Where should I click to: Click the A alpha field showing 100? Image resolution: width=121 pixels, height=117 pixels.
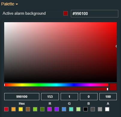click(108, 97)
